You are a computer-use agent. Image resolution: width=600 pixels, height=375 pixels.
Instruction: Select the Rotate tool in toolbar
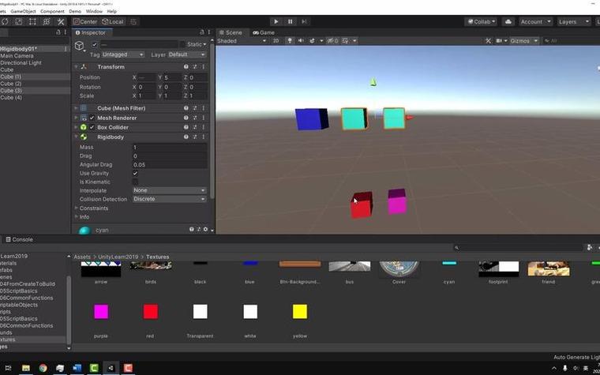(x=5, y=22)
